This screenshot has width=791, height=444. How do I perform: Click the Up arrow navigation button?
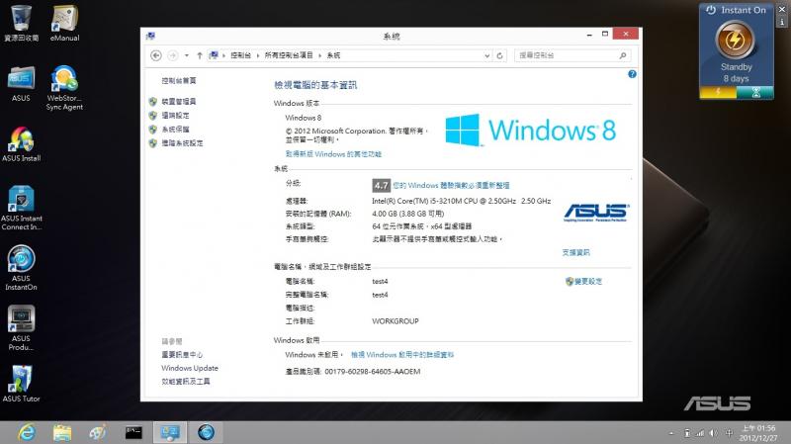pyautogui.click(x=200, y=55)
